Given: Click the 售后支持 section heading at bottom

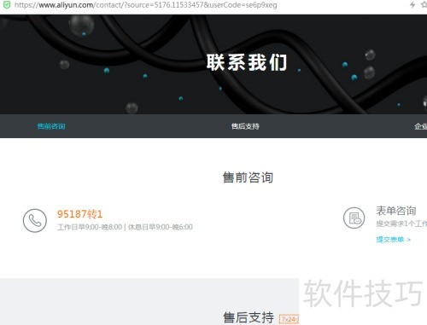Looking at the screenshot, I should (249, 317).
